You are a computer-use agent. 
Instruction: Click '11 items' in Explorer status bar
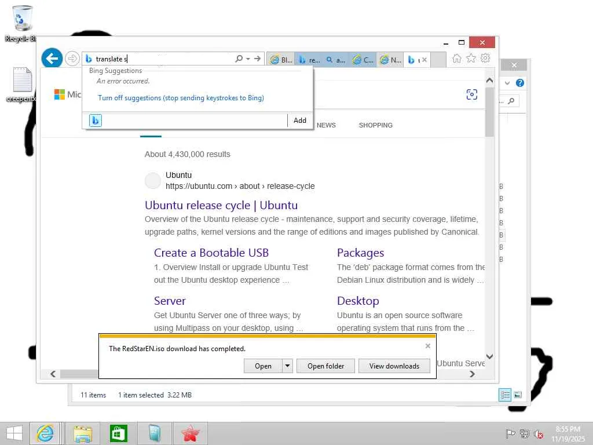[x=93, y=395]
